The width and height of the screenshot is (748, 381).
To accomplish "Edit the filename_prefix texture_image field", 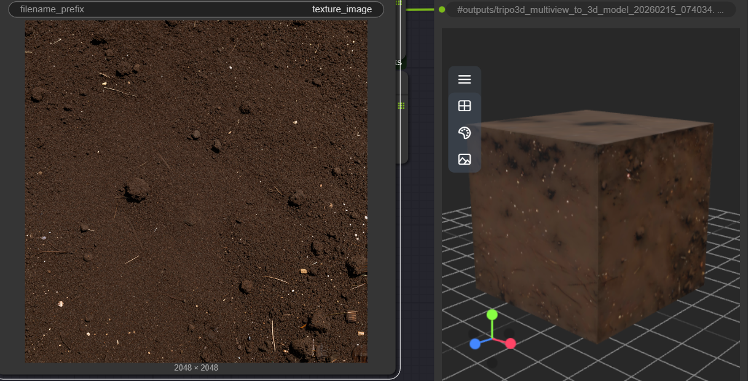I will tap(196, 9).
